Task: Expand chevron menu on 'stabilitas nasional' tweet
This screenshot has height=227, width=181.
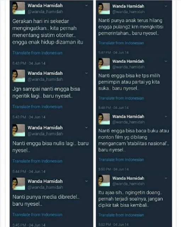Action: click(x=166, y=116)
